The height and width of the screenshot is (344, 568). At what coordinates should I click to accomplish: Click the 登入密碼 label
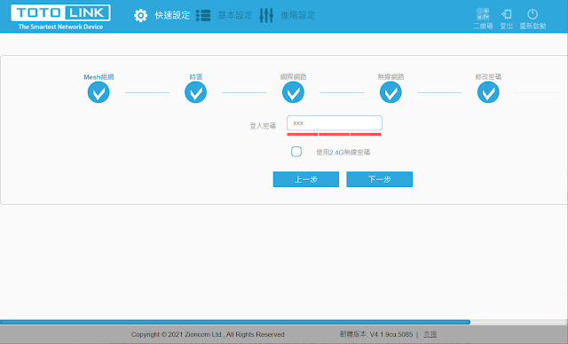coord(263,126)
